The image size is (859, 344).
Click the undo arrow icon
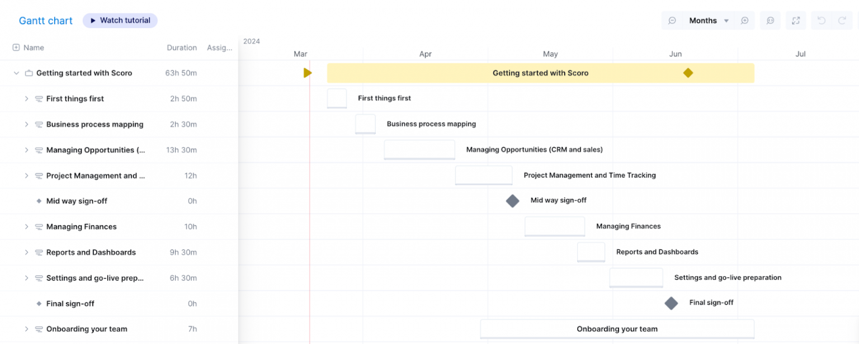(821, 21)
